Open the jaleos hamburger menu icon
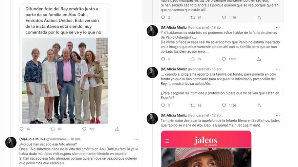This screenshot has height=167, width=298. (x=167, y=141)
